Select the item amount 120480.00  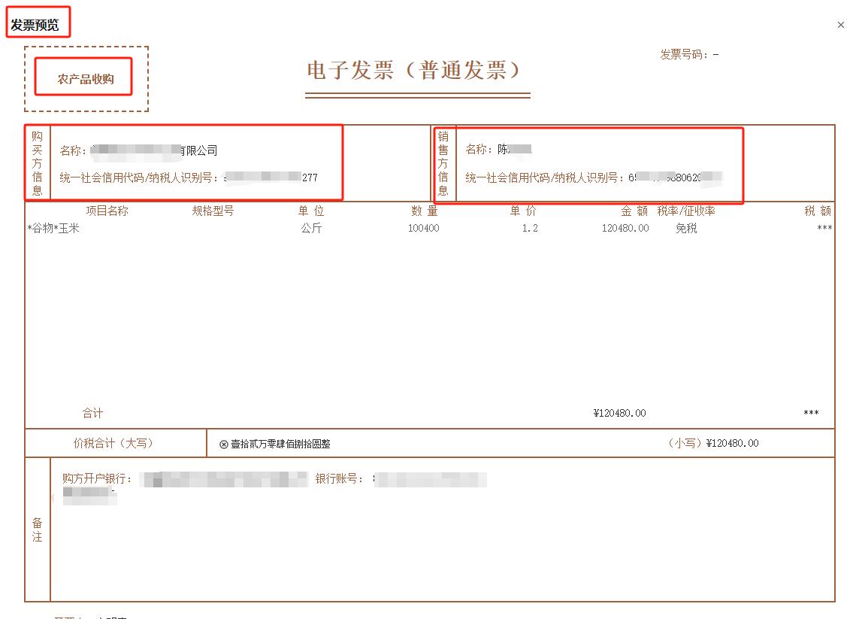(625, 229)
